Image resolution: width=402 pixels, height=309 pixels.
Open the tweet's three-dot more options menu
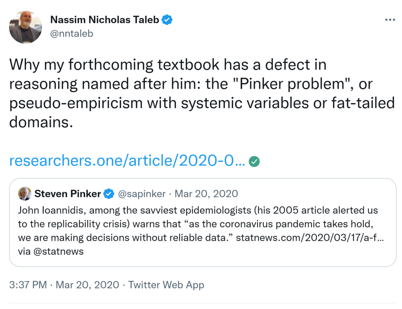tap(389, 20)
